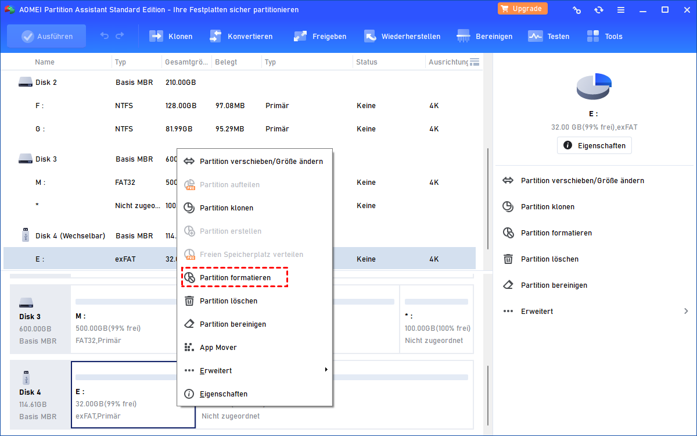
Task: Click the Ausführen apply button
Action: [x=46, y=36]
